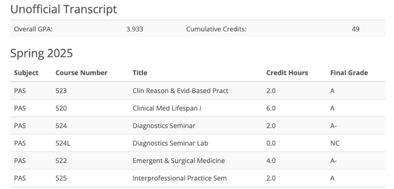Click the Course Number column header
This screenshot has height=189, width=394.
82,73
